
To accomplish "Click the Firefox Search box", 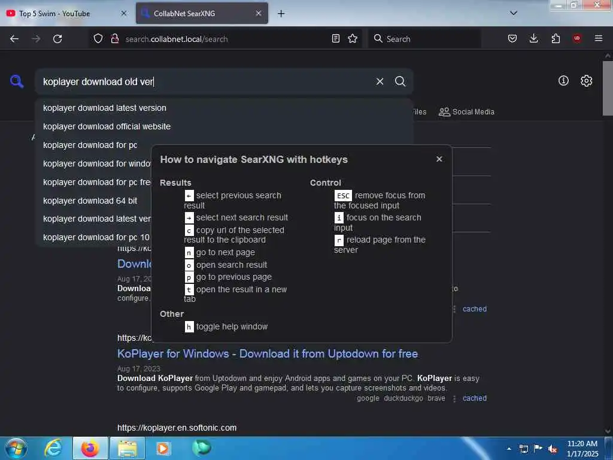I will pos(424,39).
